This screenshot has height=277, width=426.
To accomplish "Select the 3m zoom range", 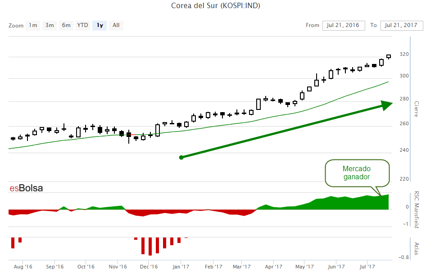I will 50,25.
